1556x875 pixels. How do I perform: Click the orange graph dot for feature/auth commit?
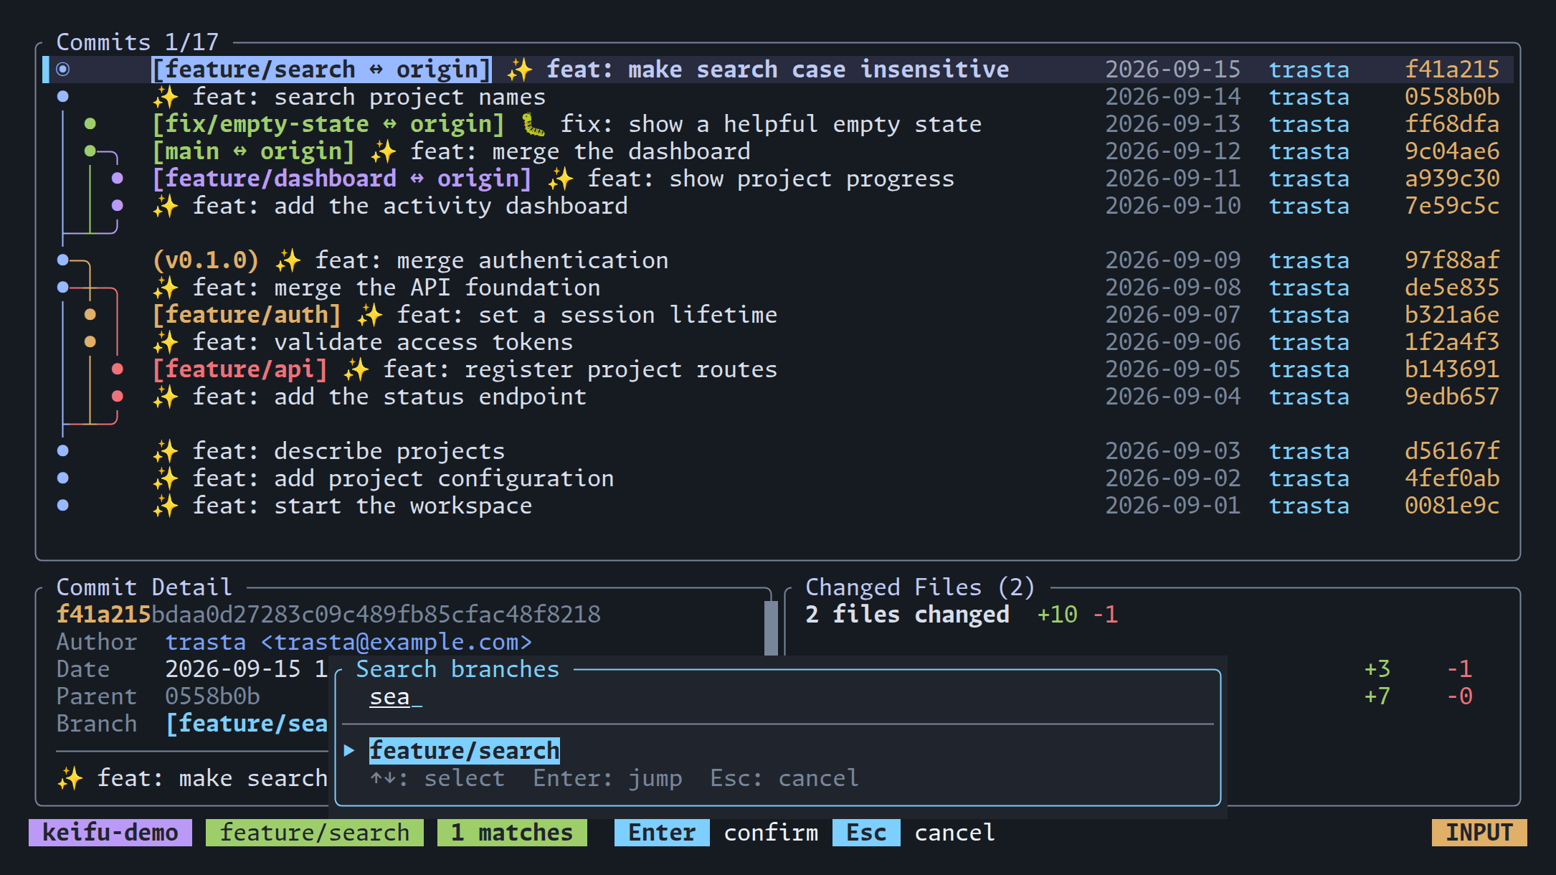pos(90,315)
